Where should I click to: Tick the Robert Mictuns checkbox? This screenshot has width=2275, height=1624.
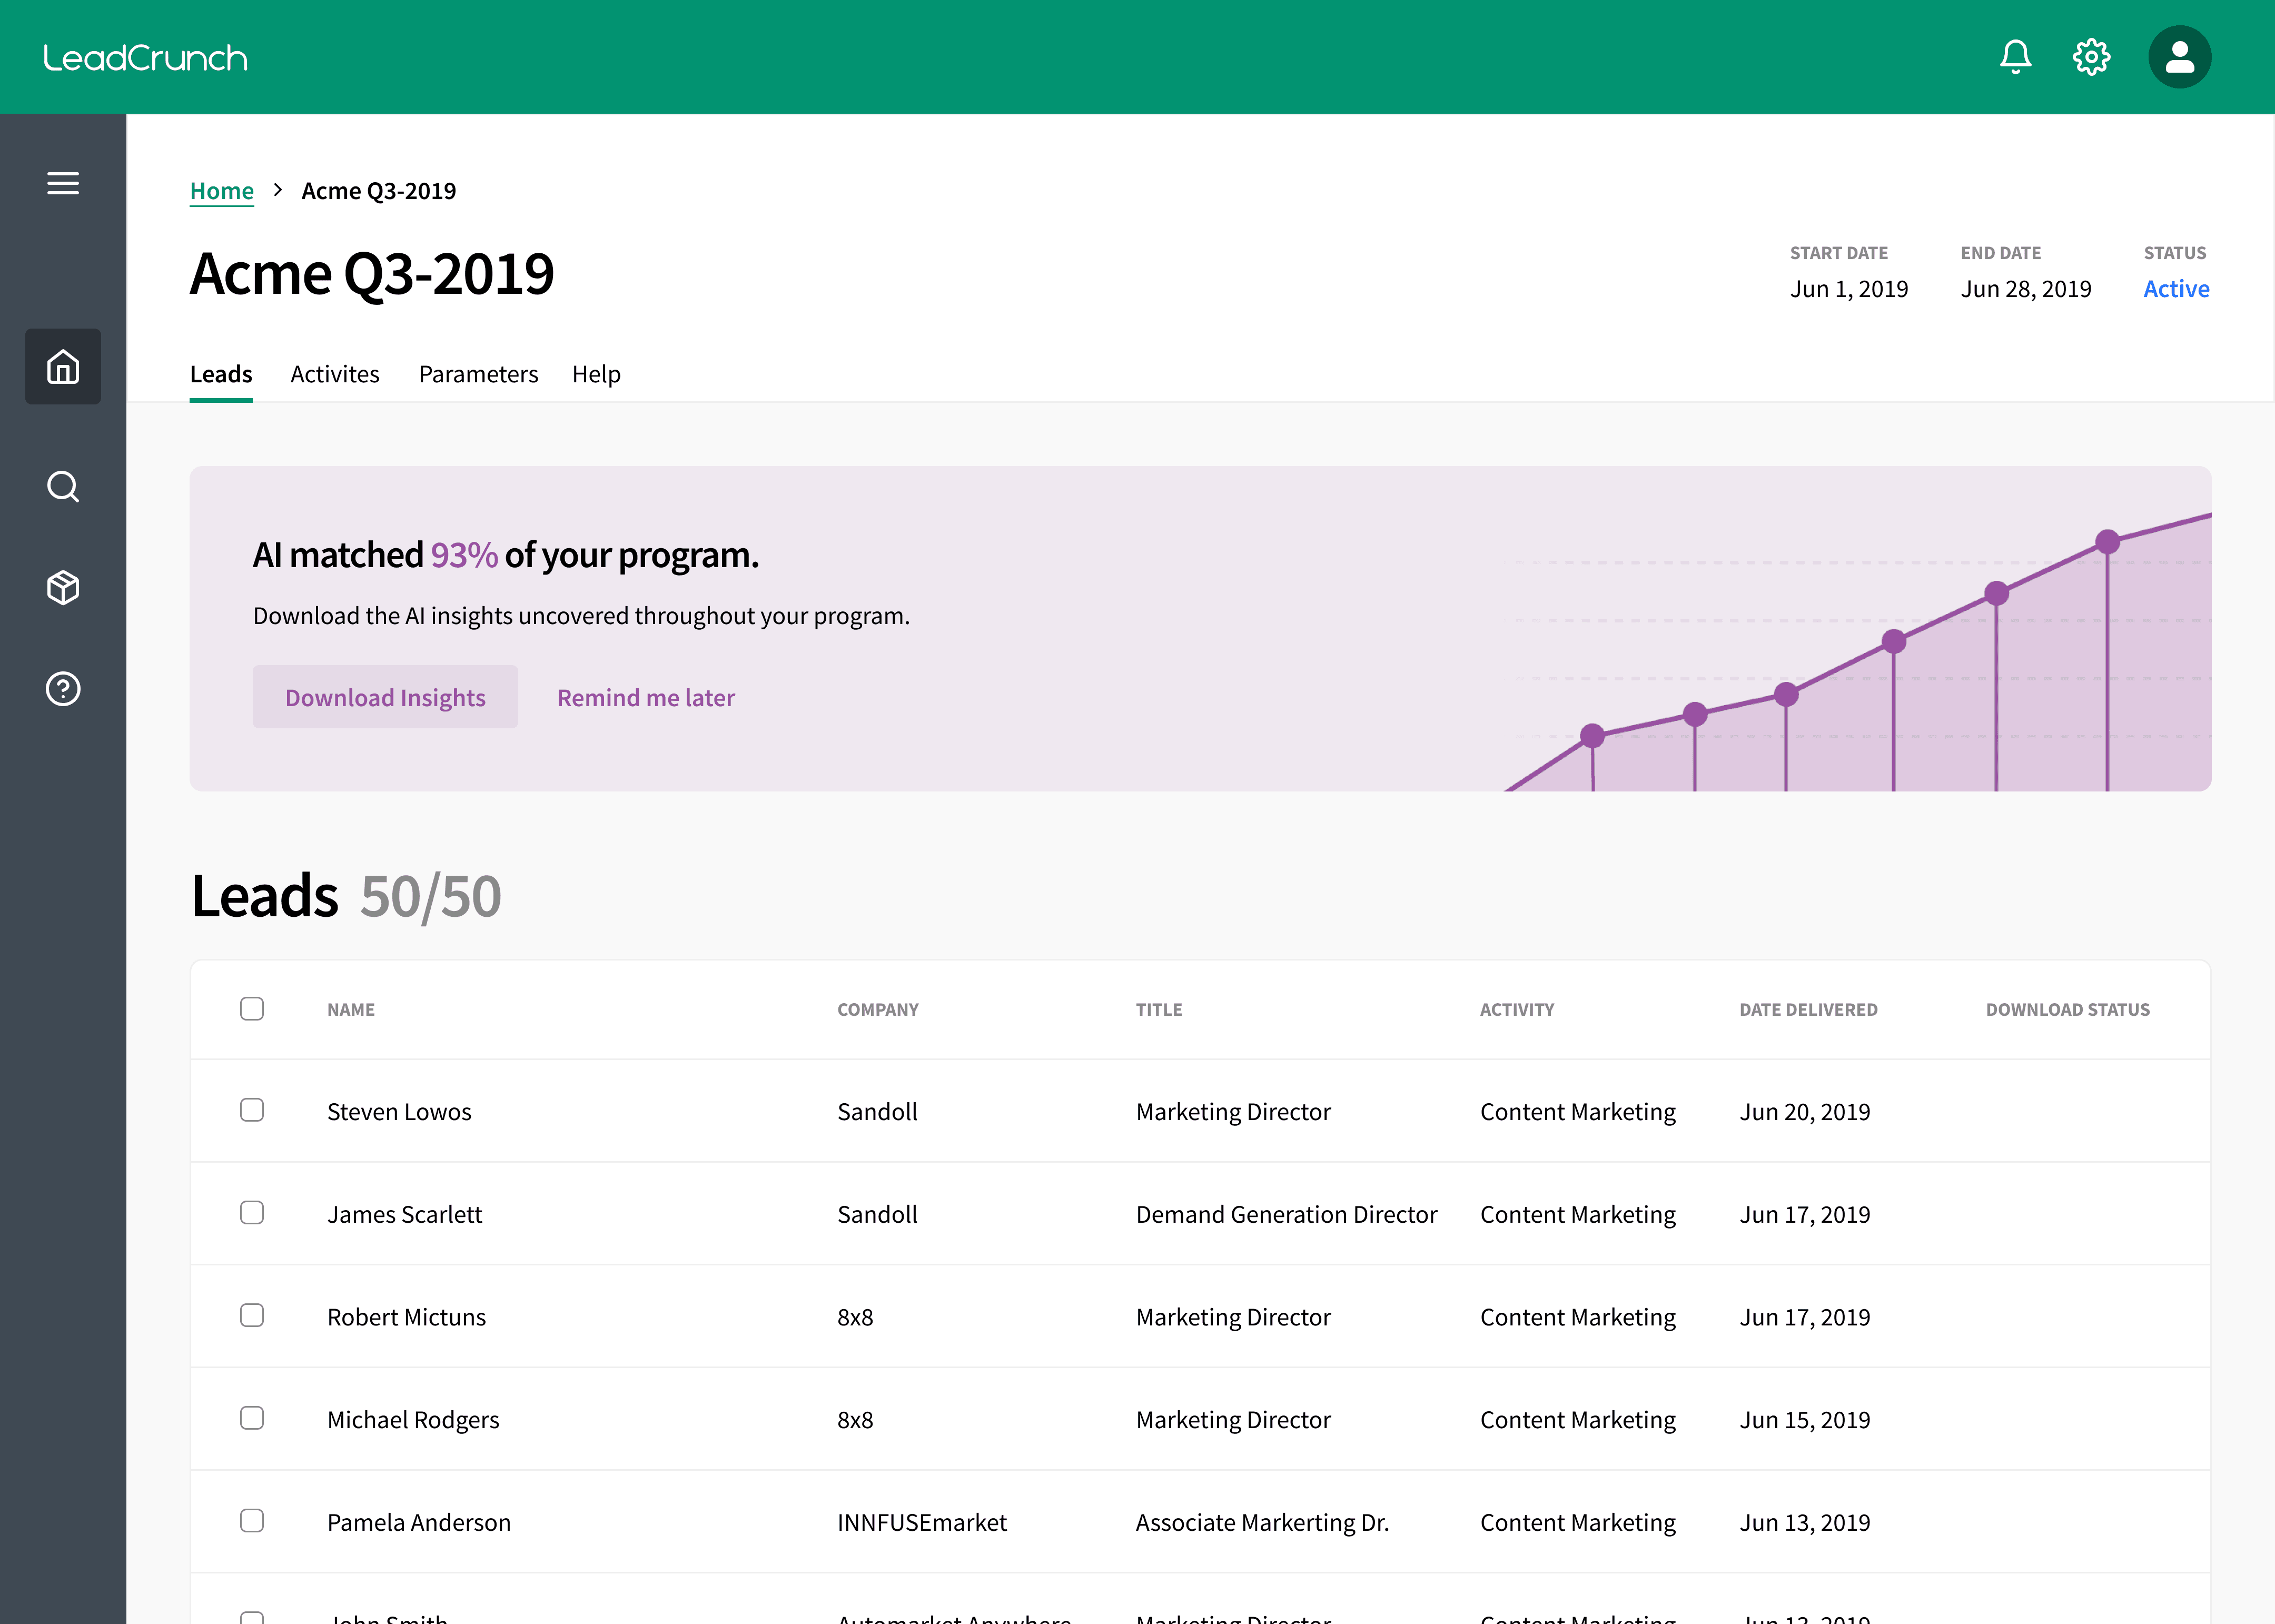(x=252, y=1315)
